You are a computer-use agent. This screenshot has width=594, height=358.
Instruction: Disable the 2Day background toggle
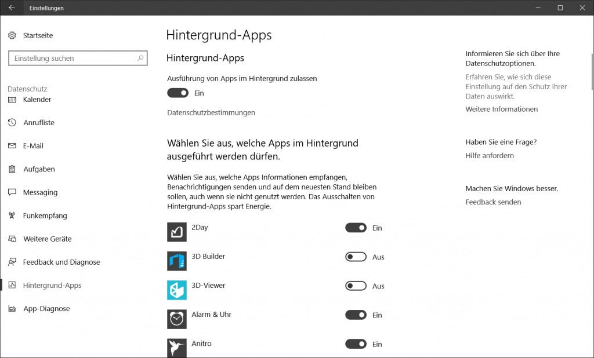click(356, 228)
